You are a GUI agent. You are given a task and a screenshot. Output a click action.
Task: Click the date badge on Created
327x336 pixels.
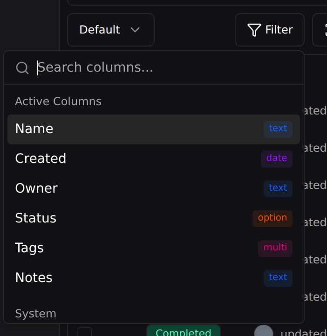click(x=276, y=159)
